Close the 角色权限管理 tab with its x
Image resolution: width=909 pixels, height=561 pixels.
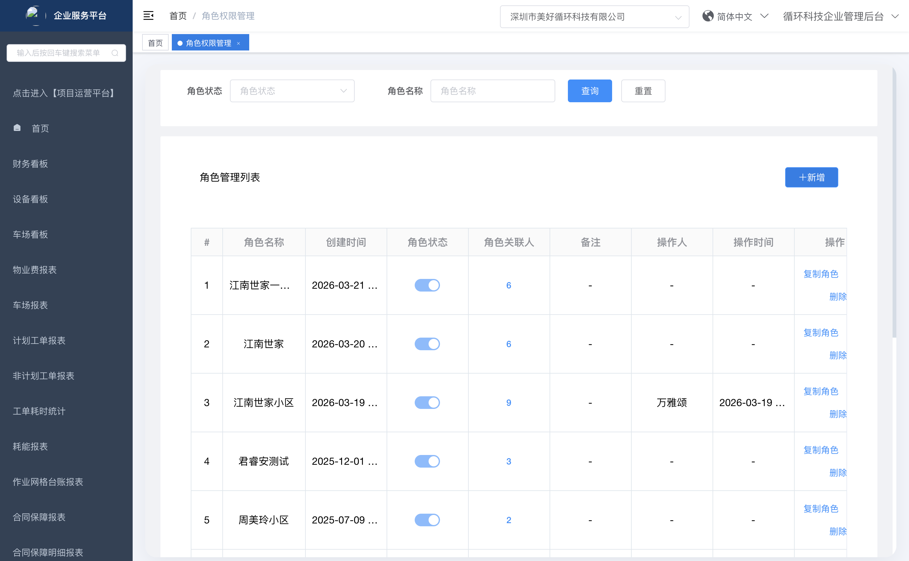(x=238, y=44)
